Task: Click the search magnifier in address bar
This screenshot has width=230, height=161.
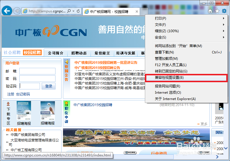Action: point(69,11)
